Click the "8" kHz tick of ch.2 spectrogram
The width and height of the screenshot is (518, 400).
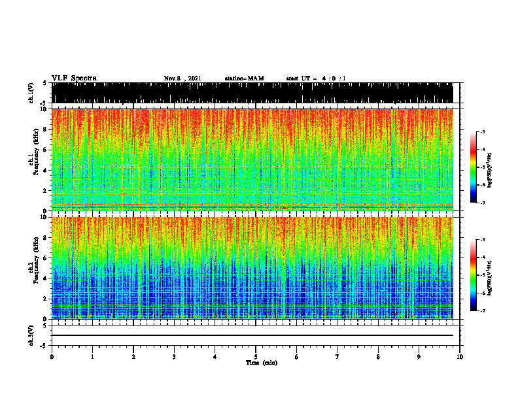coord(44,238)
